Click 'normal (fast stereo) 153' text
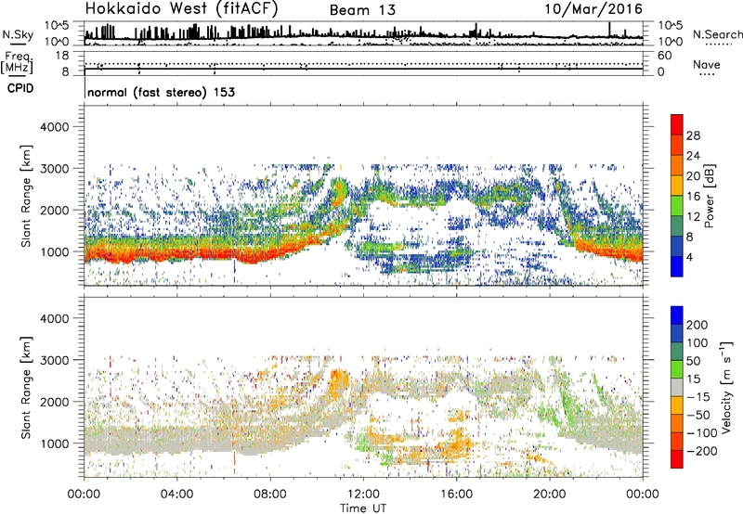This screenshot has height=514, width=743. (x=161, y=92)
